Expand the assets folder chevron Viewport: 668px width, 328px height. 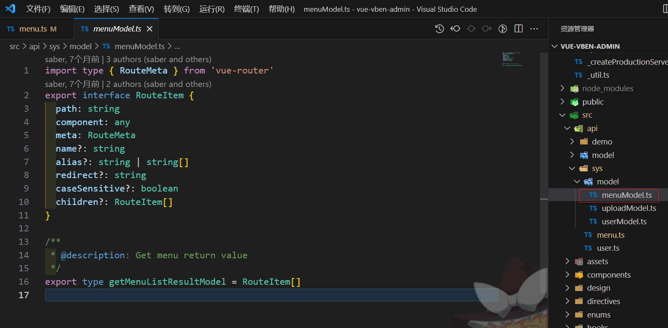[567, 261]
